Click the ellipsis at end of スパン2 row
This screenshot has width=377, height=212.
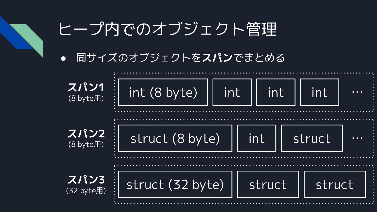point(357,138)
